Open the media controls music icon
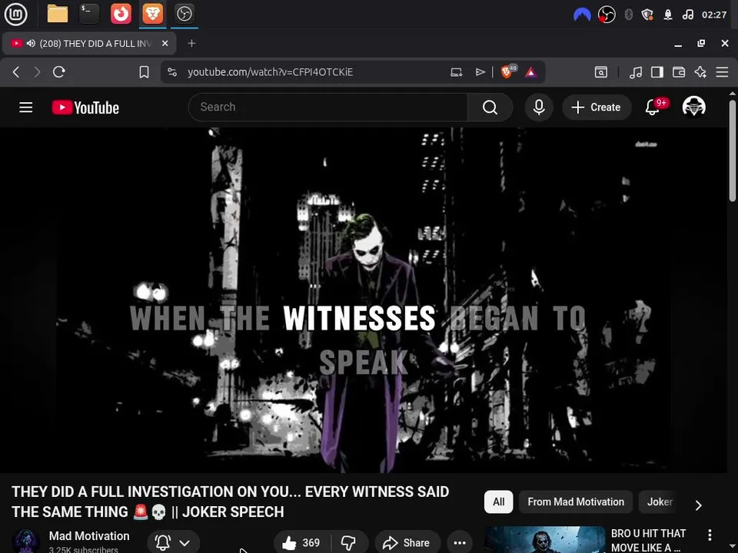Viewport: 738px width, 553px height. click(x=636, y=72)
